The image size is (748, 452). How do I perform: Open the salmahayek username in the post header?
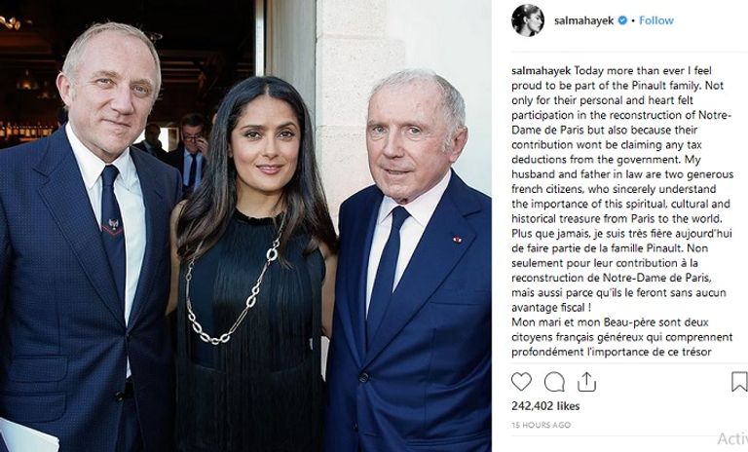click(584, 20)
